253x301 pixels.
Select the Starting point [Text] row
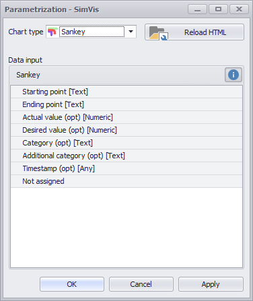click(x=126, y=92)
